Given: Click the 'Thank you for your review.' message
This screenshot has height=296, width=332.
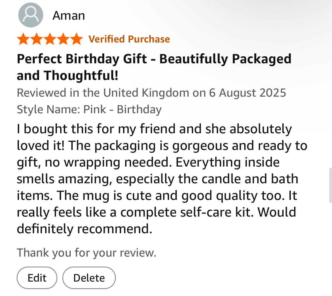Looking at the screenshot, I should [86, 253].
